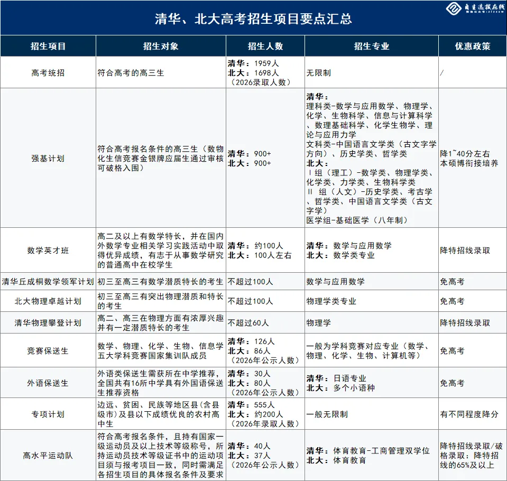The width and height of the screenshot is (507, 481).
Task: Click 免高考 in 外语保送生 row
Action: pyautogui.click(x=473, y=383)
